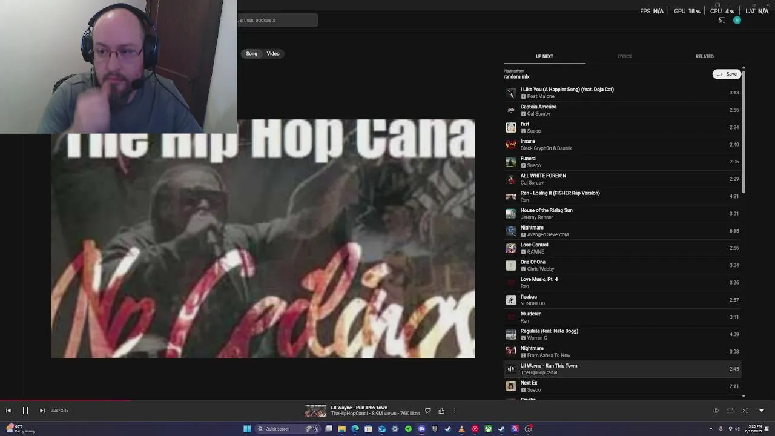Image resolution: width=775 pixels, height=436 pixels.
Task: Play Captain America by Cal Scruby
Action: [622, 110]
